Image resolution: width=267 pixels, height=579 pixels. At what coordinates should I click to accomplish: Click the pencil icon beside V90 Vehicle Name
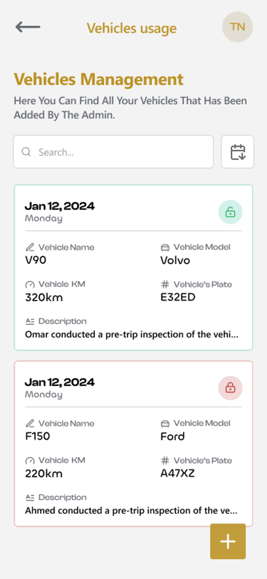(x=30, y=247)
